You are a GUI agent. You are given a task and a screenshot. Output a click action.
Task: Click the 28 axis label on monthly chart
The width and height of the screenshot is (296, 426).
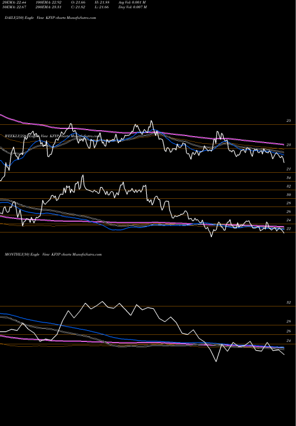tap(289, 321)
